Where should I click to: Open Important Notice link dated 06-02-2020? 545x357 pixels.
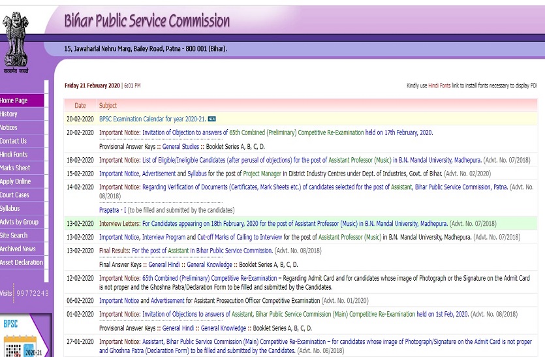119,301
